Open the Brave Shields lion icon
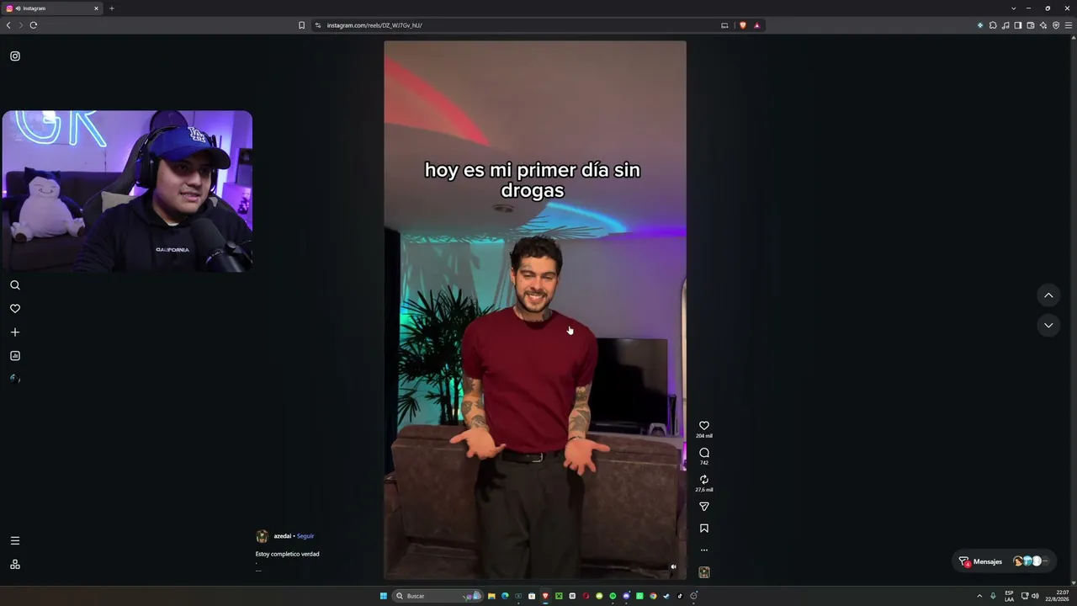This screenshot has height=606, width=1077. point(742,25)
